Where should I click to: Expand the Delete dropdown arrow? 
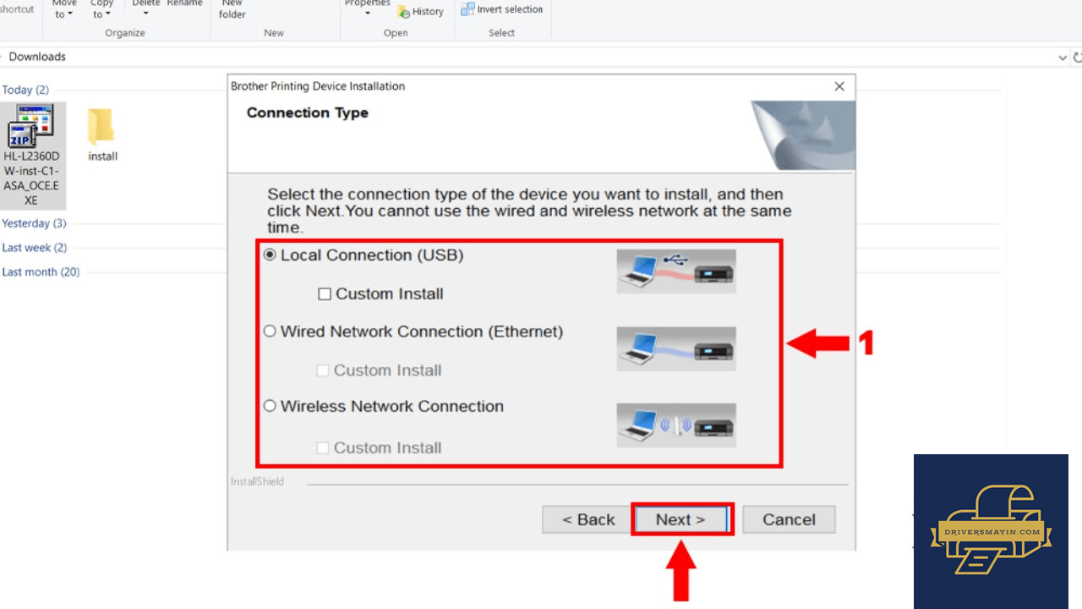[x=146, y=13]
